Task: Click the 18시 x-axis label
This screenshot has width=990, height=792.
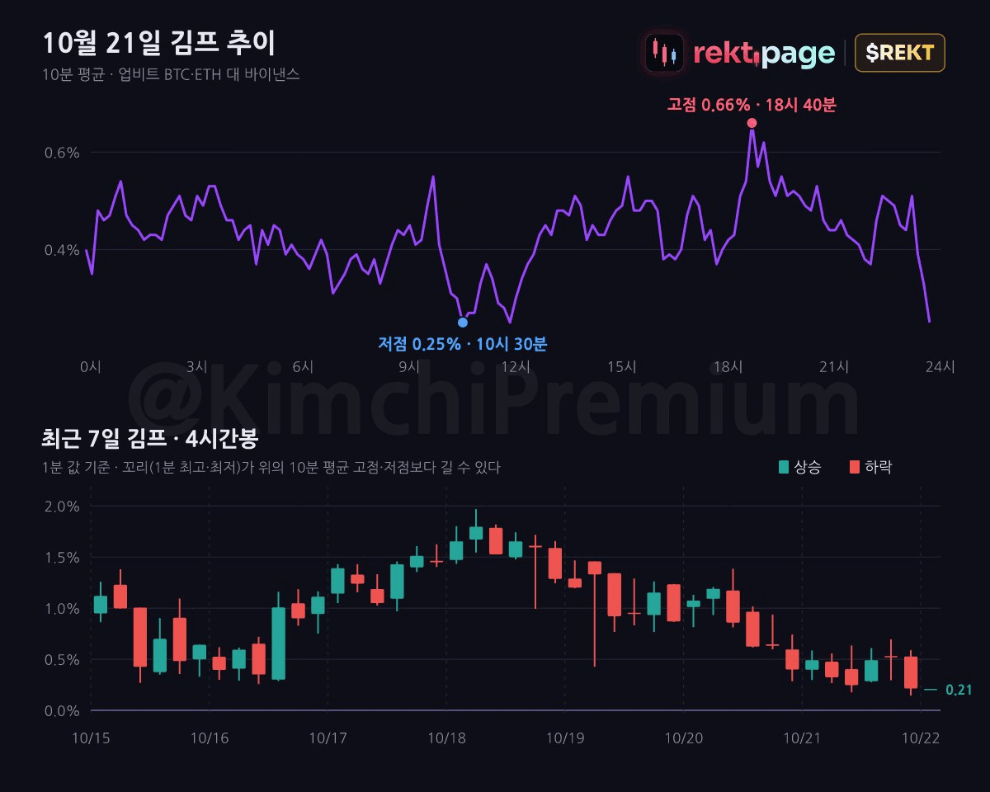Action: coord(728,367)
